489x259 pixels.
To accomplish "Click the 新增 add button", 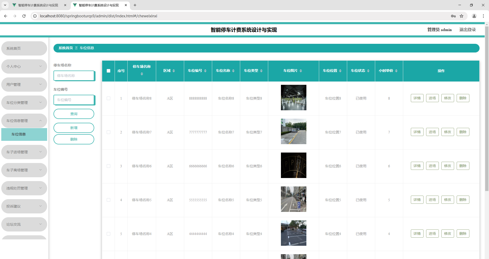I will [x=74, y=128].
